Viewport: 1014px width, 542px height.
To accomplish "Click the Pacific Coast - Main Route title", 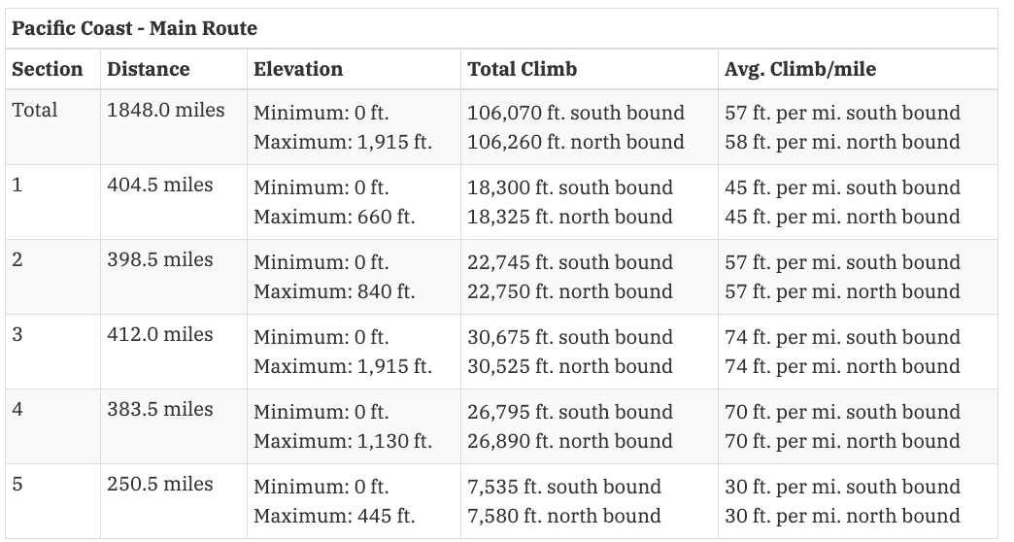I will [x=134, y=28].
